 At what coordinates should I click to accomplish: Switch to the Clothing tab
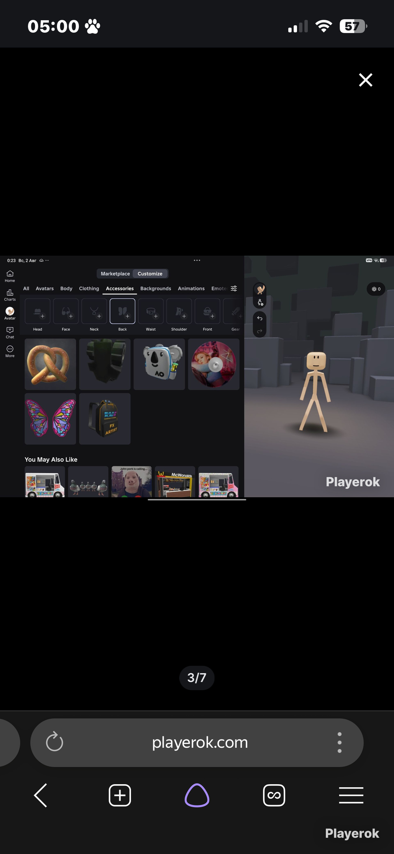pyautogui.click(x=89, y=288)
